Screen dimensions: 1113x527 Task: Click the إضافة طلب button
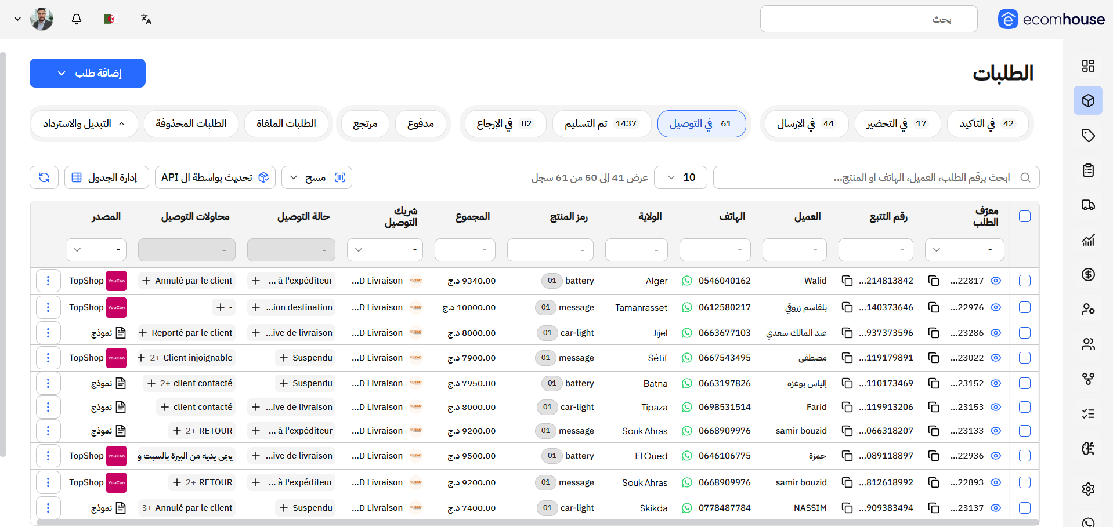click(x=88, y=73)
